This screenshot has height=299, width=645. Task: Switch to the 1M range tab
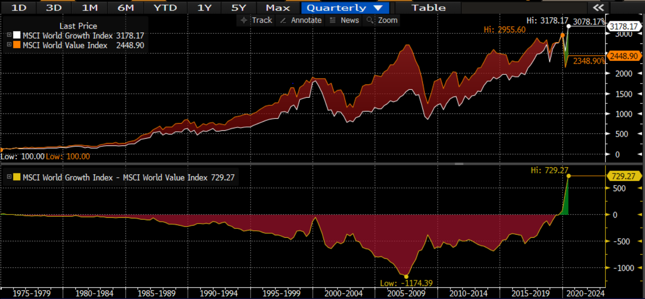[90, 7]
